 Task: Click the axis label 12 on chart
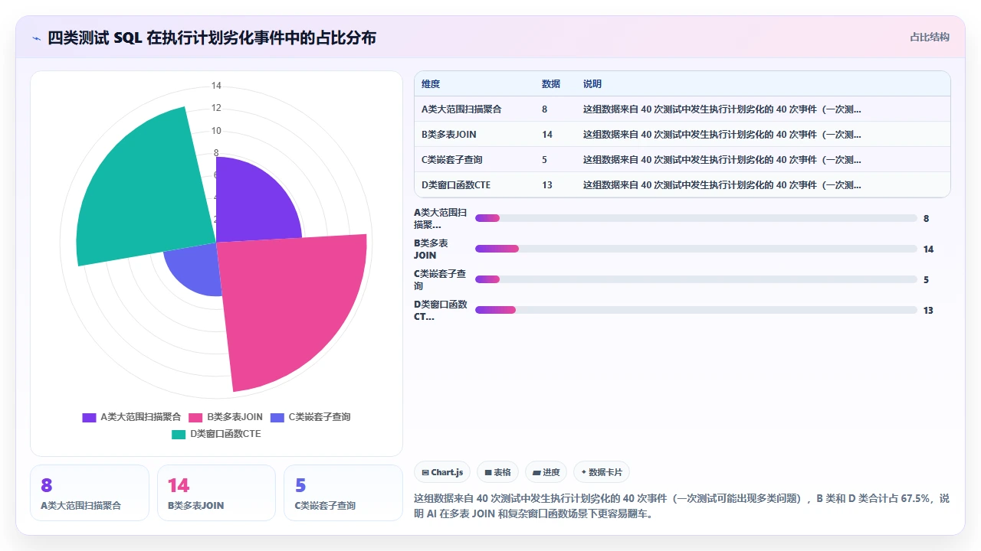(x=216, y=108)
